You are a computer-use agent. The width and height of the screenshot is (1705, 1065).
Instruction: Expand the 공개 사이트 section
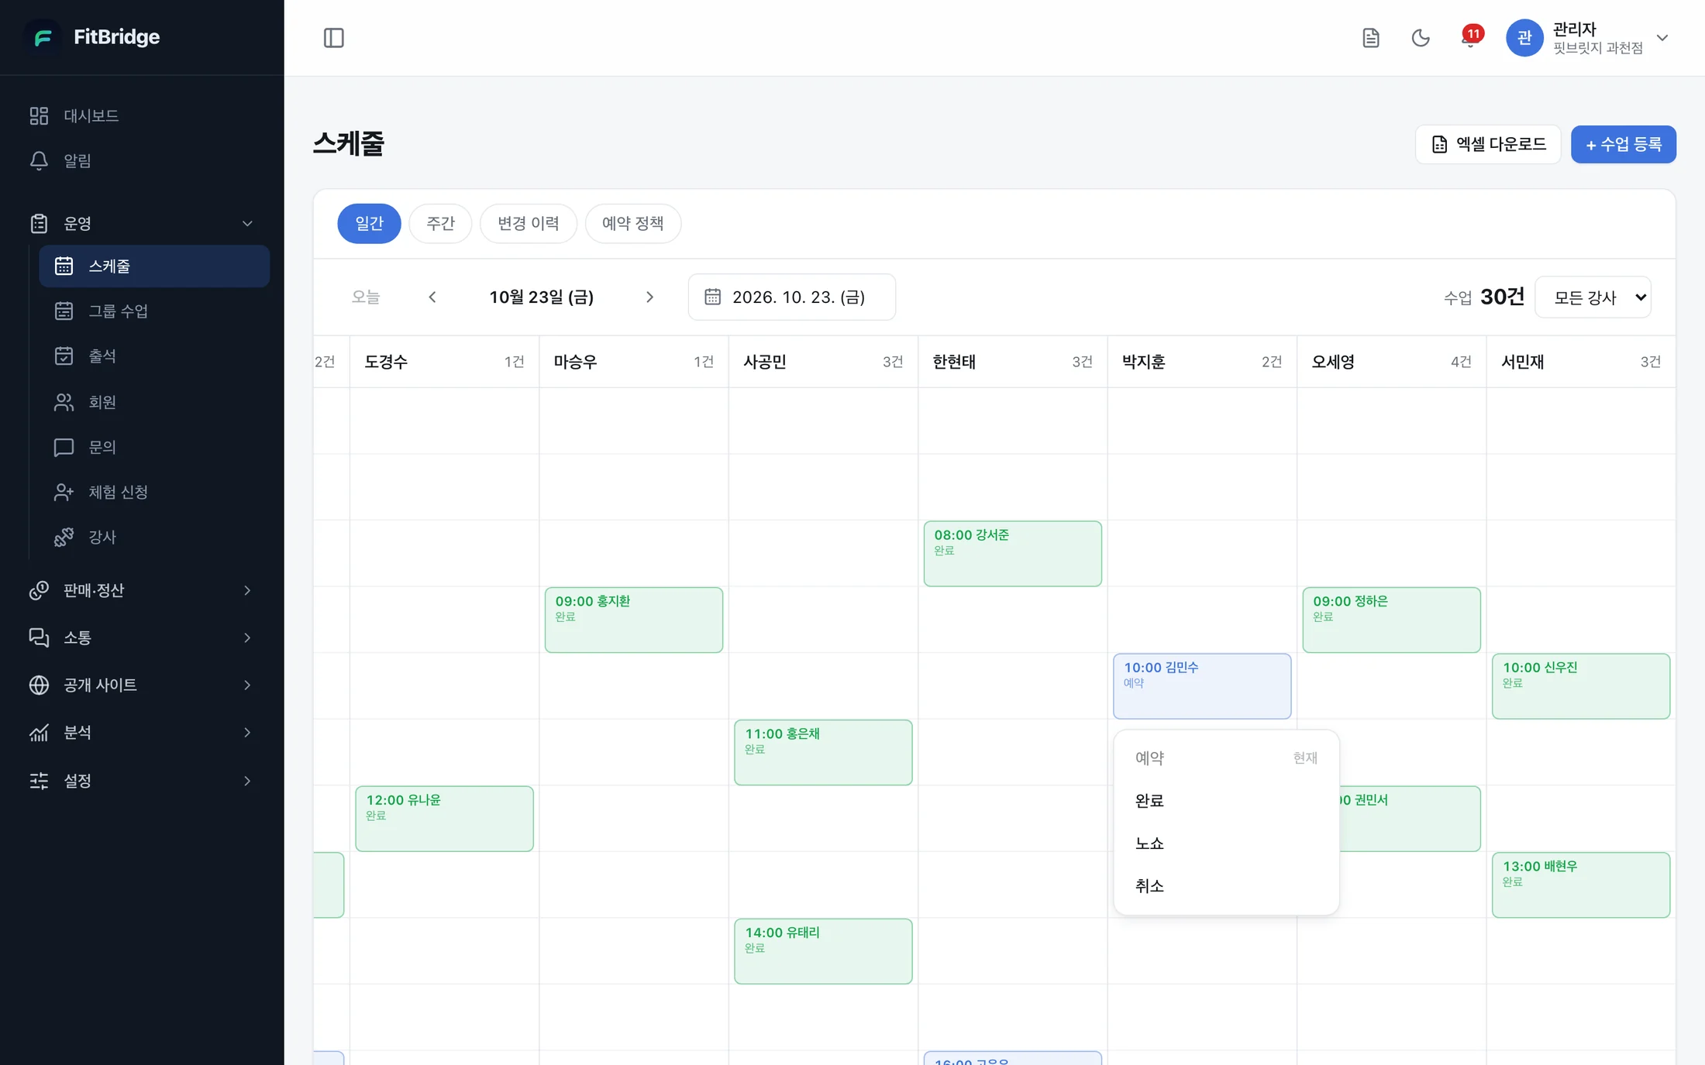pyautogui.click(x=142, y=685)
